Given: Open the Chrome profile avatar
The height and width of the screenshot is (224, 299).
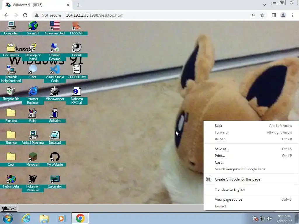Looking at the screenshot, I should tap(283, 15).
